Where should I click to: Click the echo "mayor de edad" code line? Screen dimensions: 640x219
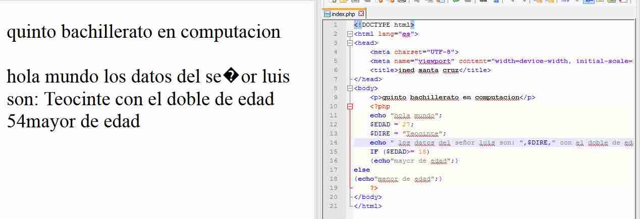tap(414, 161)
